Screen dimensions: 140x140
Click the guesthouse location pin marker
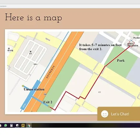click(x=131, y=40)
